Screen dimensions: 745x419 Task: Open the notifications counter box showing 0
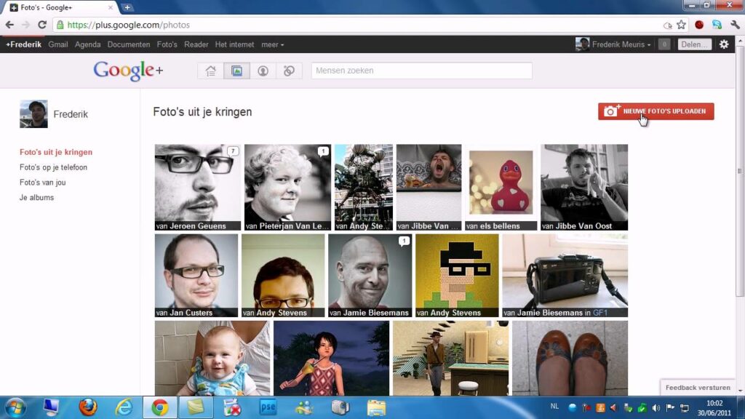click(x=664, y=44)
